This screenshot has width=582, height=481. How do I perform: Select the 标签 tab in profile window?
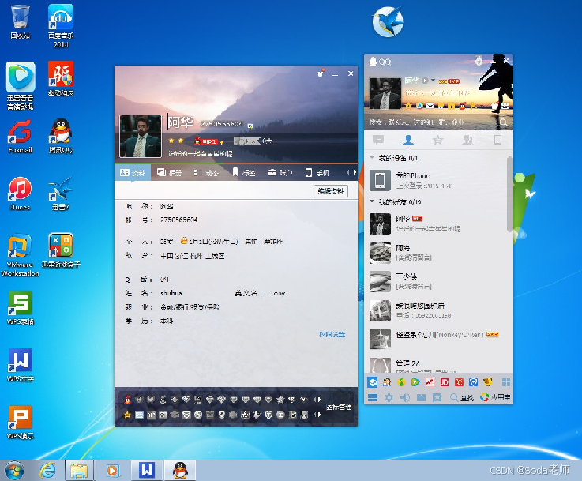pos(244,173)
